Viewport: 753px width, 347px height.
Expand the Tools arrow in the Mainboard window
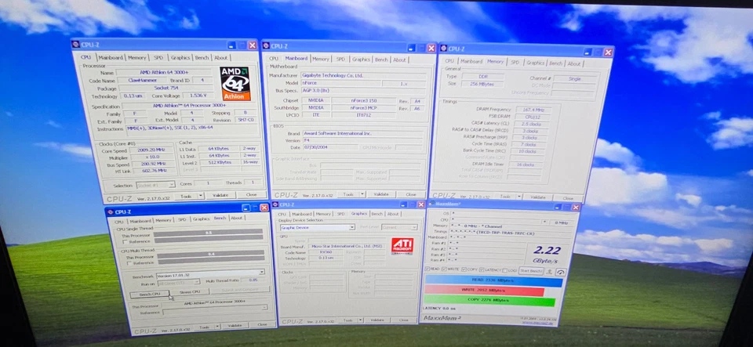[x=362, y=194]
